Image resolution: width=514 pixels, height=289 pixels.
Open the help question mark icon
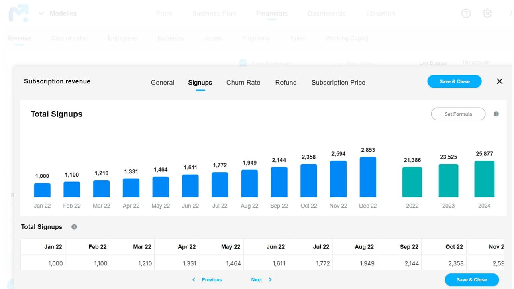tap(466, 13)
